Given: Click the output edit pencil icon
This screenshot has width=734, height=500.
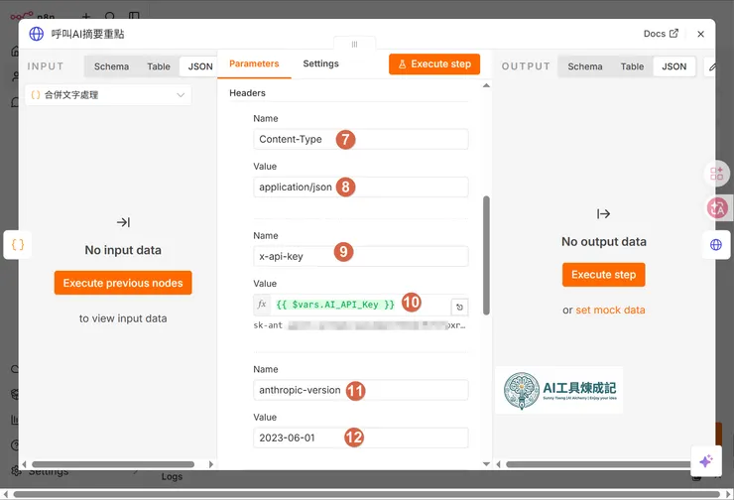Looking at the screenshot, I should 711,66.
